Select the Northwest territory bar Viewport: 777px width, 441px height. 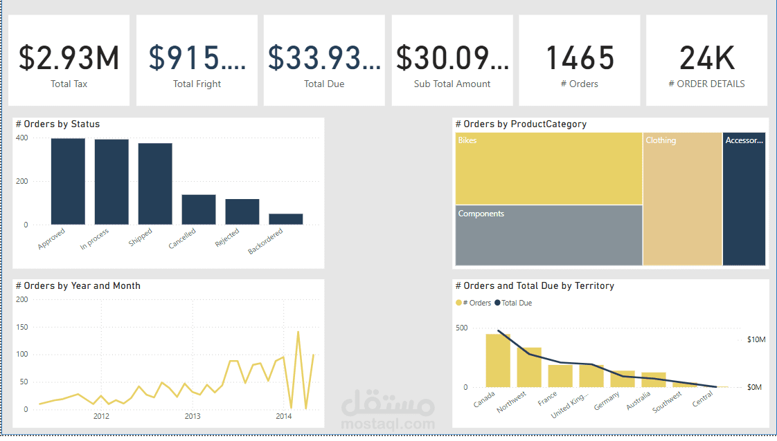(x=529, y=367)
